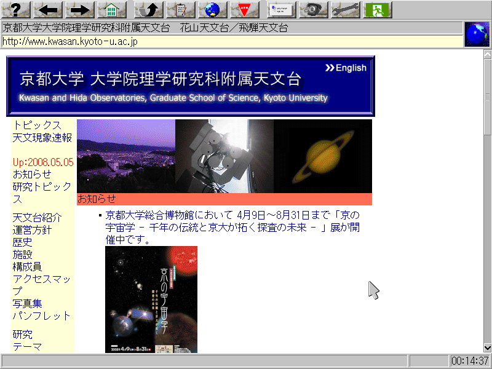
Task: Open help with the question mark icon
Action: pyautogui.click(x=16, y=9)
